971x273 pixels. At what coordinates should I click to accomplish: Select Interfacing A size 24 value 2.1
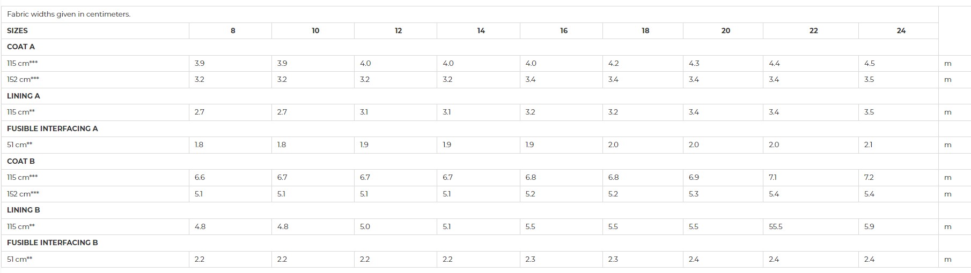tap(869, 145)
